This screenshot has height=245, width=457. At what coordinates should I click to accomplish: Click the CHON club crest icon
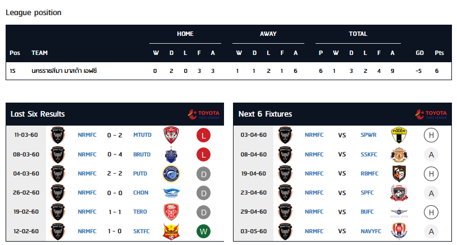coord(171,192)
